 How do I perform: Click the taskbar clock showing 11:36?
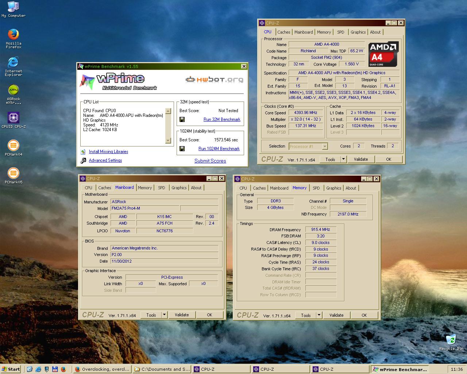[x=457, y=369]
